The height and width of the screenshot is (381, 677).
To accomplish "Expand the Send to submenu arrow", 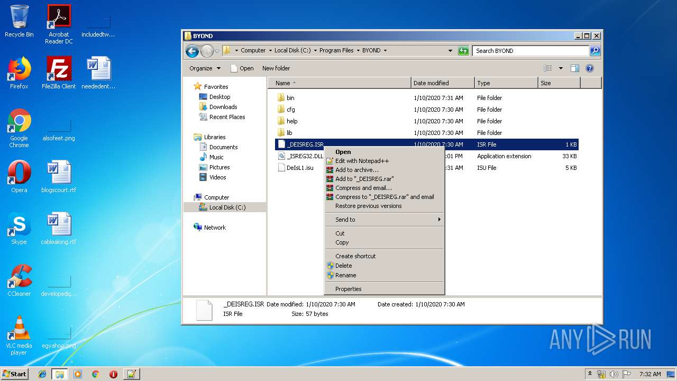I will (439, 220).
